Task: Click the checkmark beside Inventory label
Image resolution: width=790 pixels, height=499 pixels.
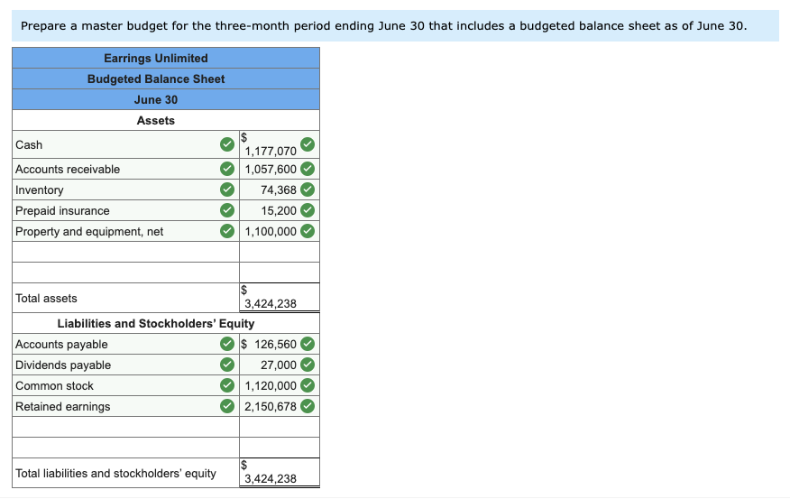Action: pos(227,189)
